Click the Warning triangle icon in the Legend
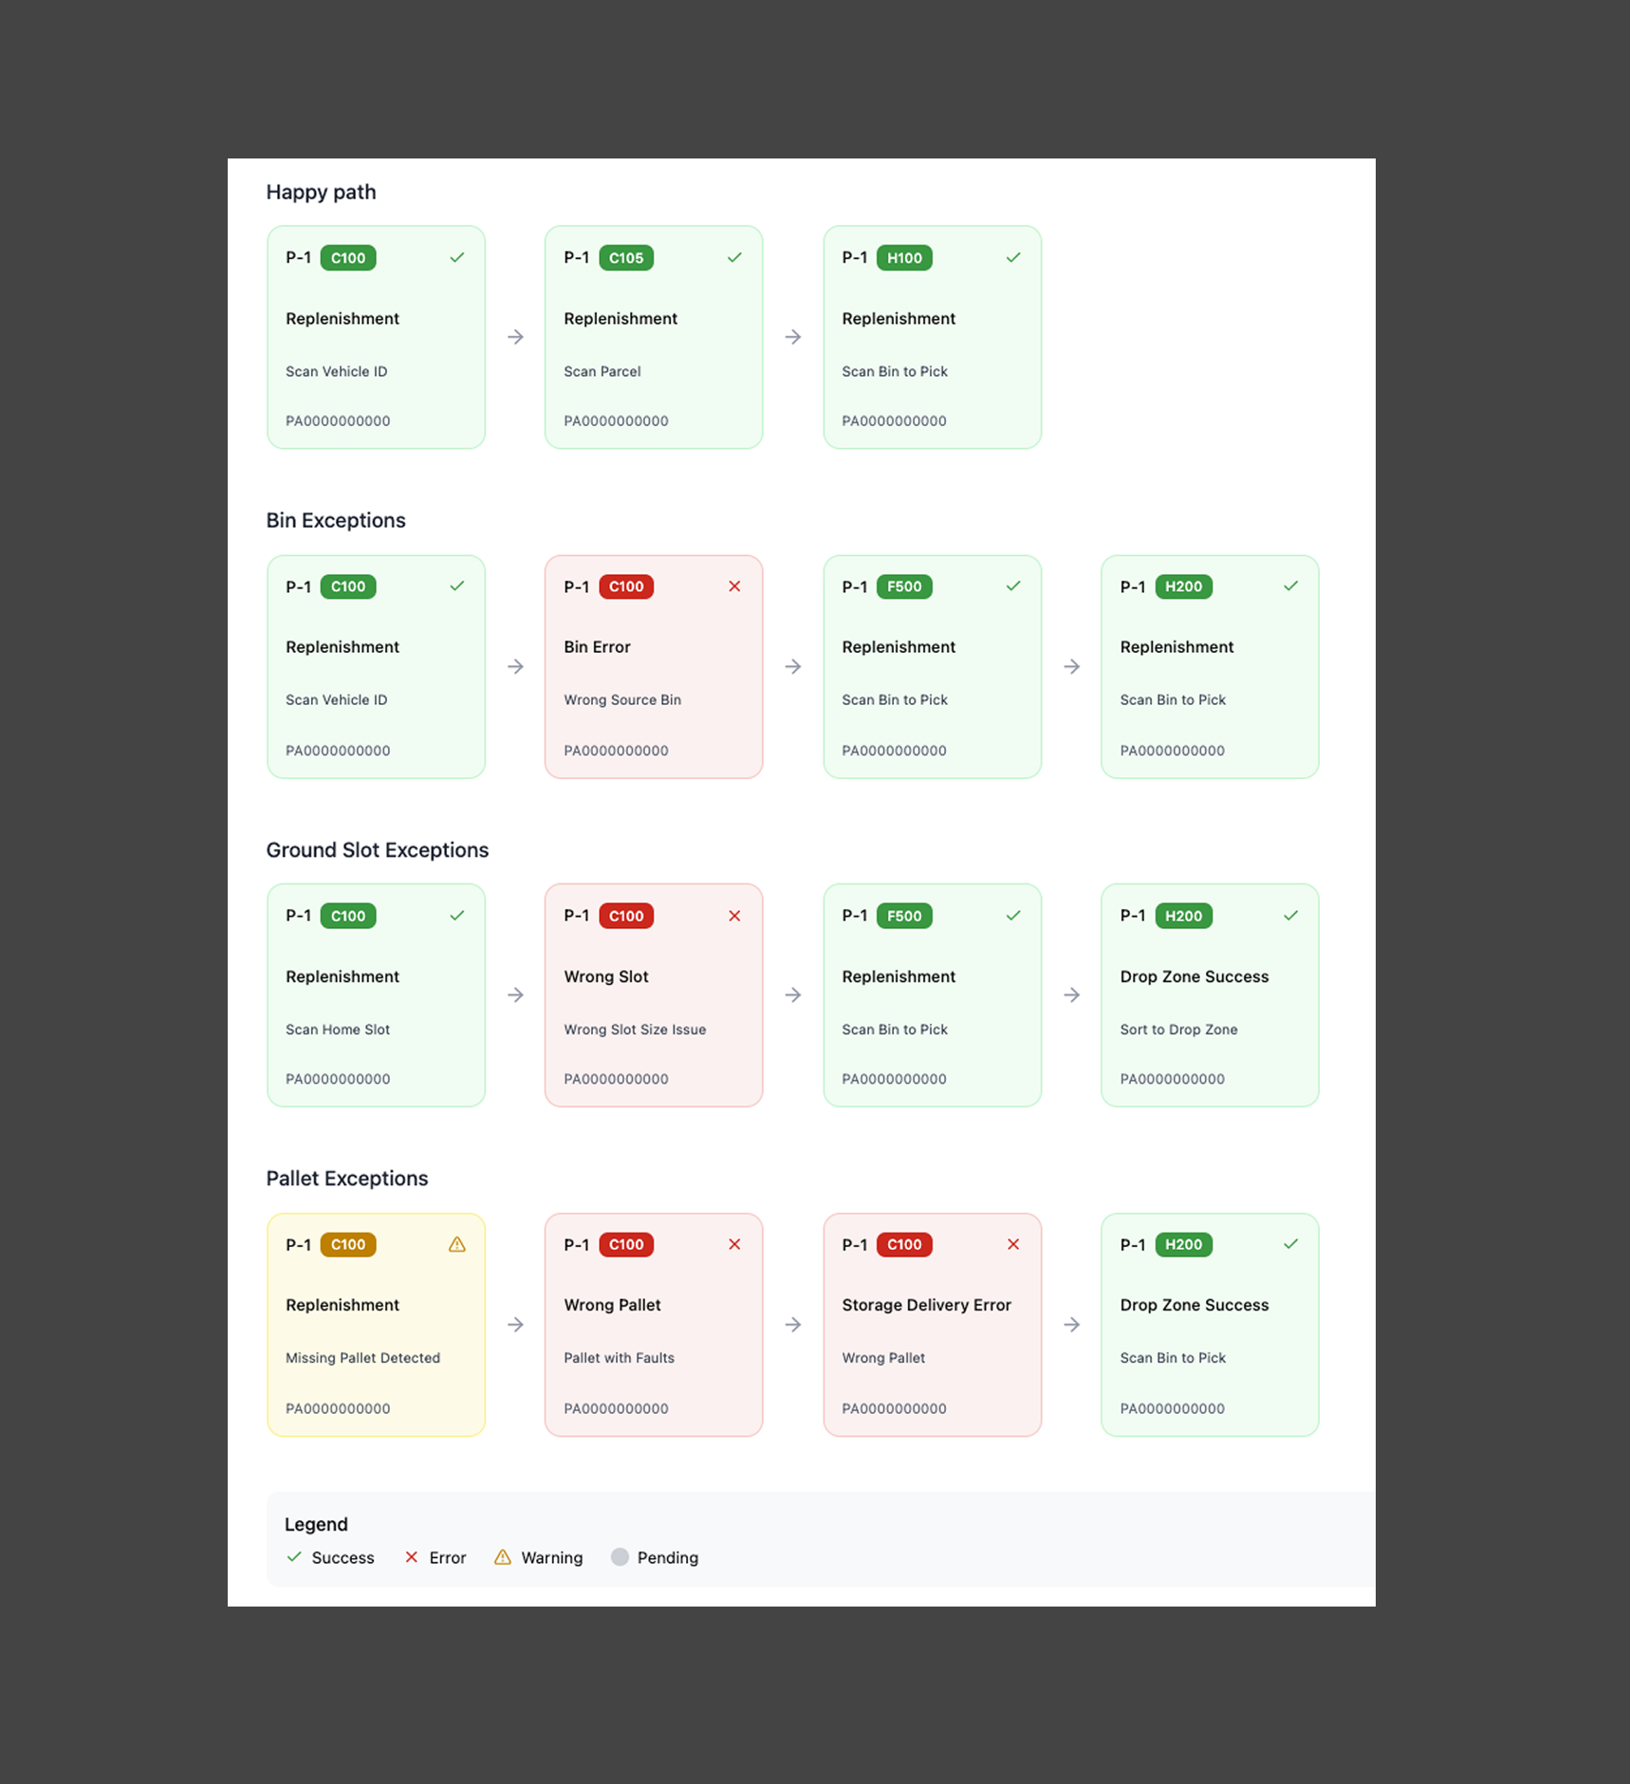 pyautogui.click(x=502, y=1557)
